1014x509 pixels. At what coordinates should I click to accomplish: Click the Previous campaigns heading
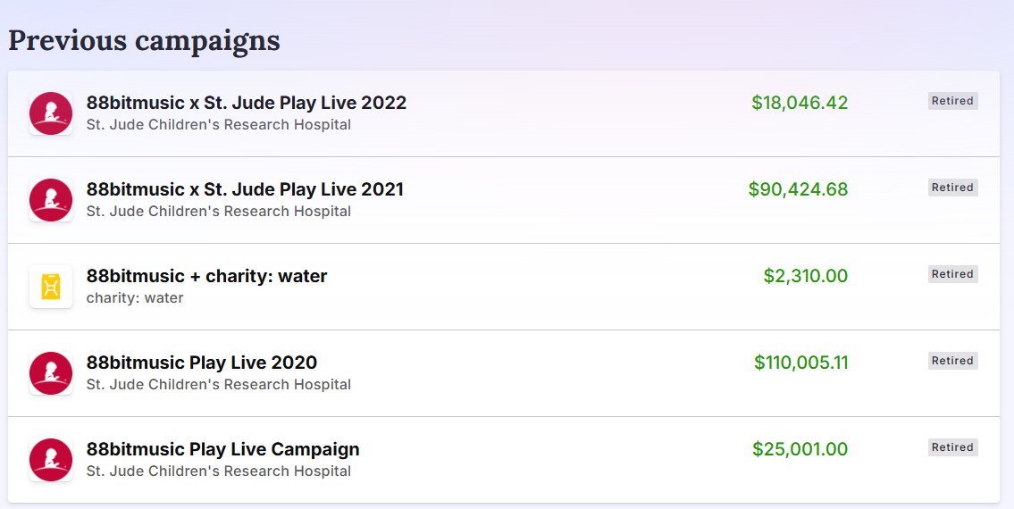144,40
